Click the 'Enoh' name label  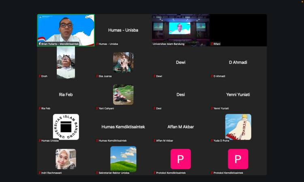click(x=44, y=76)
